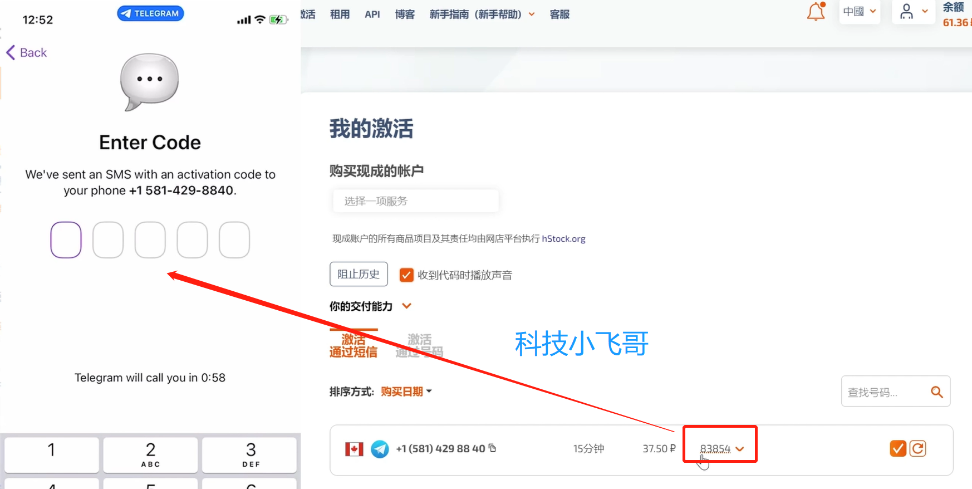972x489 pixels.
Task: Expand the 83854 code dropdown
Action: point(740,449)
